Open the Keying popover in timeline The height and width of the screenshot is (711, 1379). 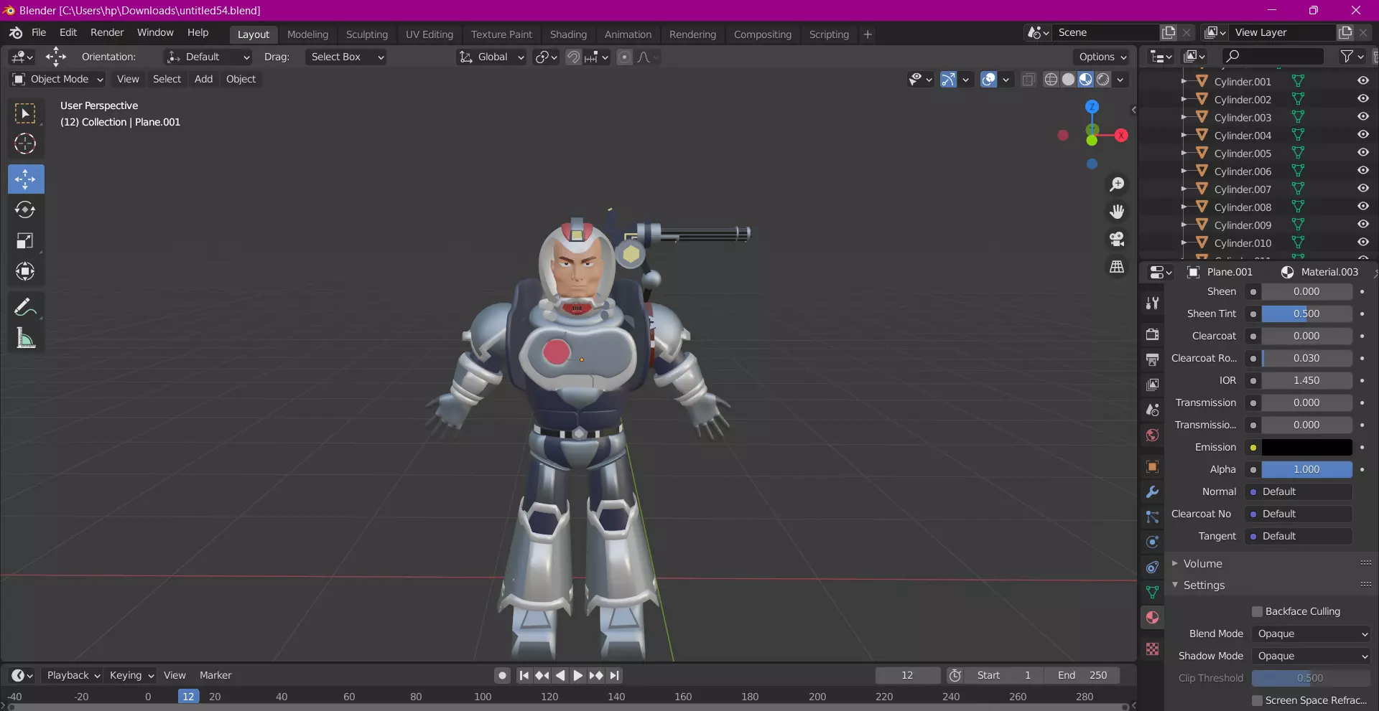(x=131, y=675)
